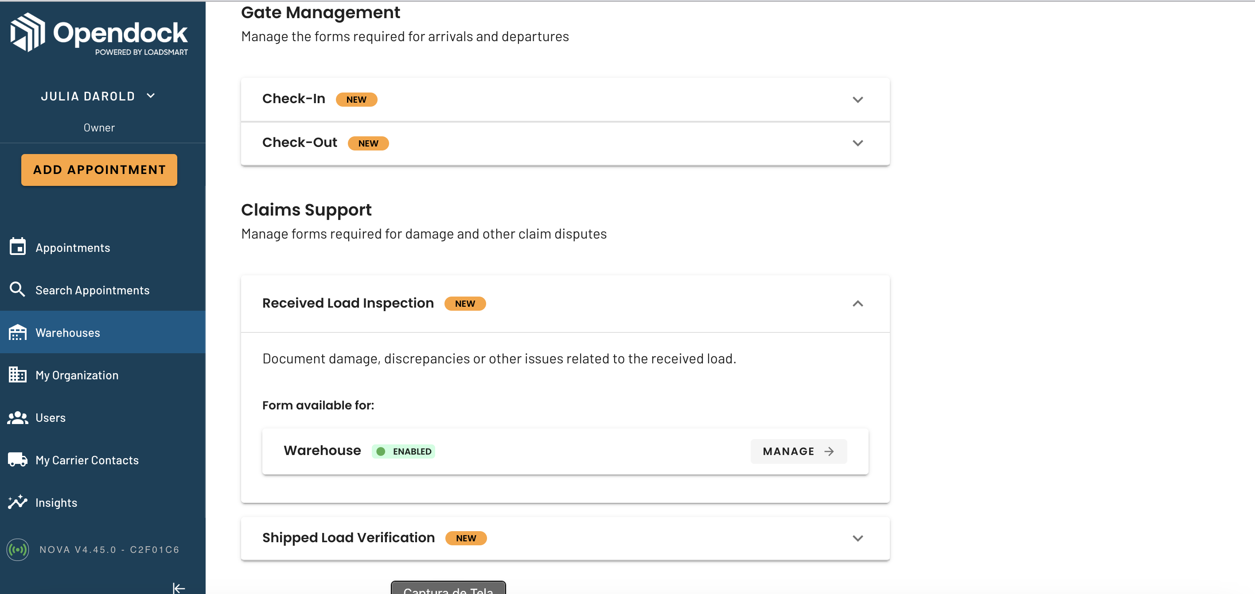Click the Shipped Load Verification title
This screenshot has height=594, width=1255.
click(348, 538)
